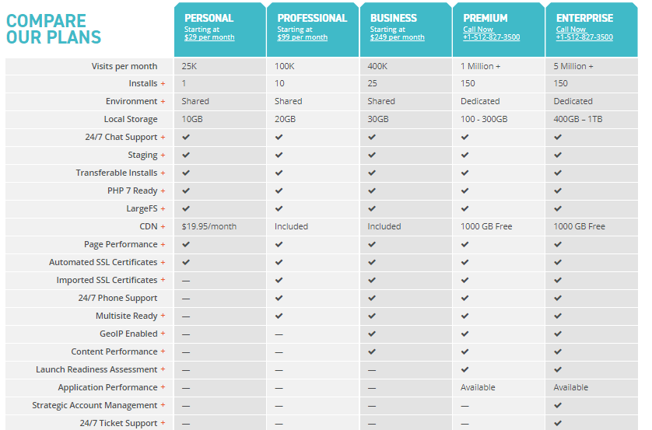652x430 pixels.
Task: Select the Enterprise plan header tab
Action: coord(592,29)
